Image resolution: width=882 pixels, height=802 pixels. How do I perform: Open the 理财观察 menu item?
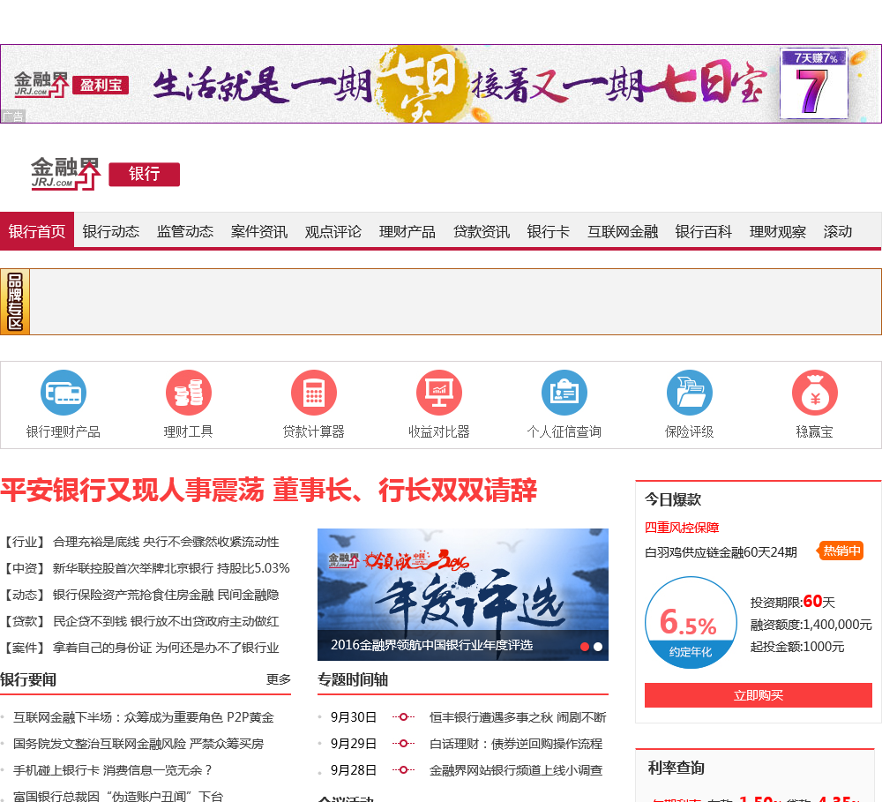coord(778,231)
